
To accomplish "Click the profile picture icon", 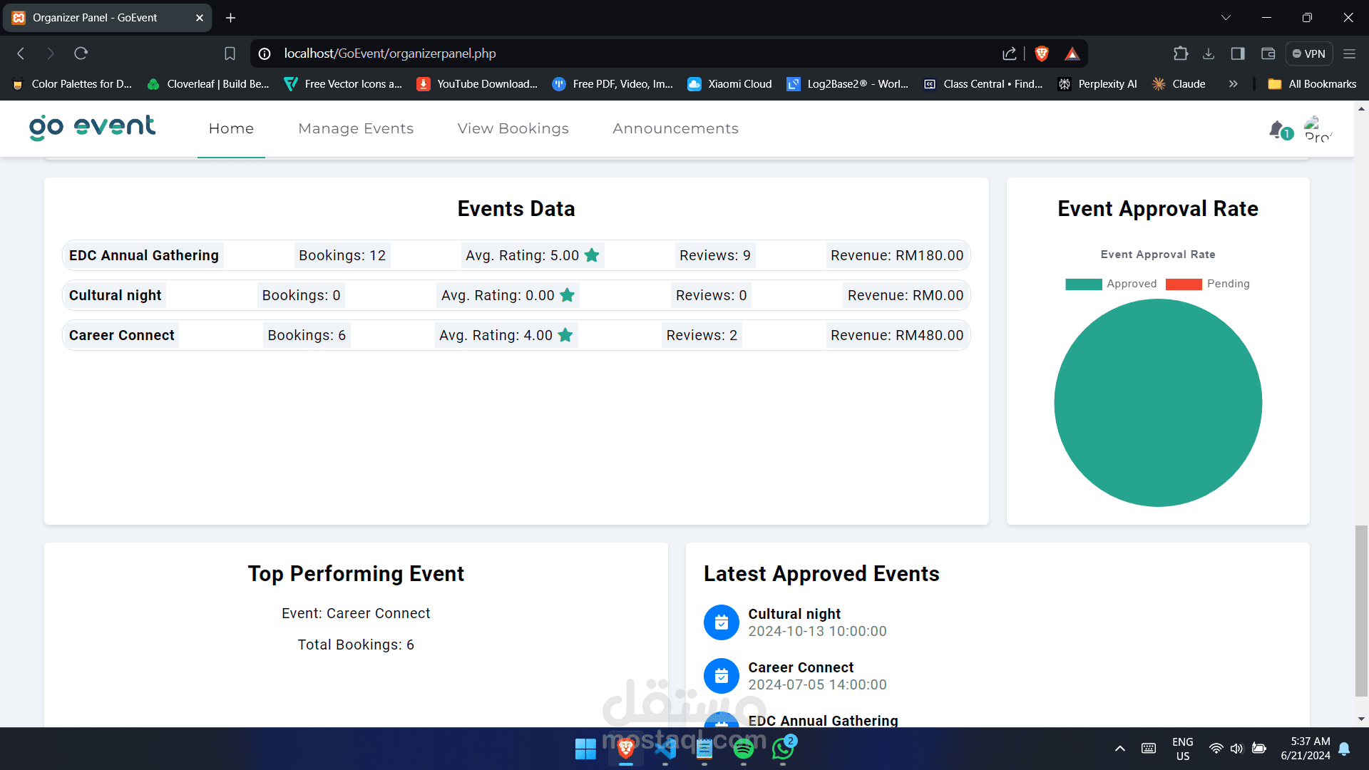I will (1318, 130).
